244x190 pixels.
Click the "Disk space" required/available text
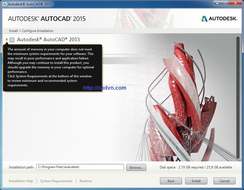(196, 167)
